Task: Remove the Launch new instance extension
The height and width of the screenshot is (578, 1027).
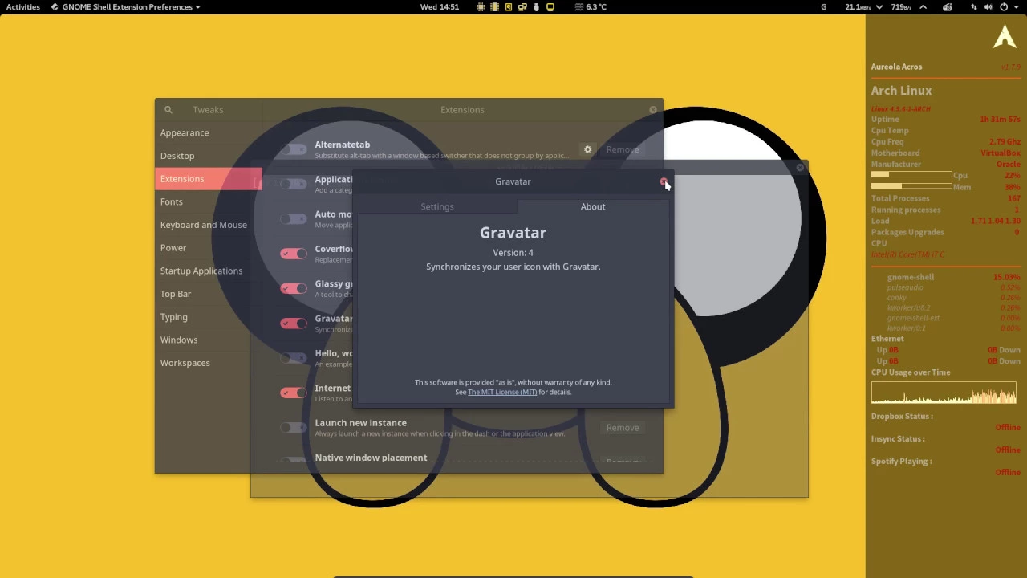Action: click(x=623, y=428)
